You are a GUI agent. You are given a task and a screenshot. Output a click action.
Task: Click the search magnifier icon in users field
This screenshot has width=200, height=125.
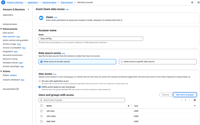click(41, 100)
